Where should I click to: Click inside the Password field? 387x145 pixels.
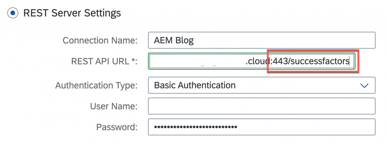(x=262, y=127)
